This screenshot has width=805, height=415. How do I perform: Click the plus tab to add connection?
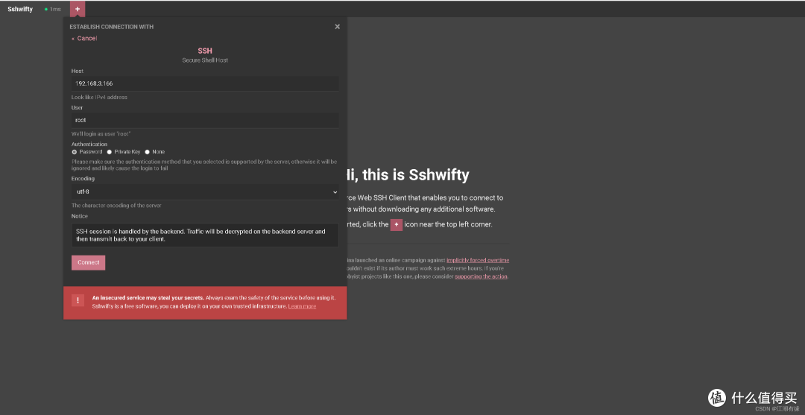pyautogui.click(x=78, y=9)
